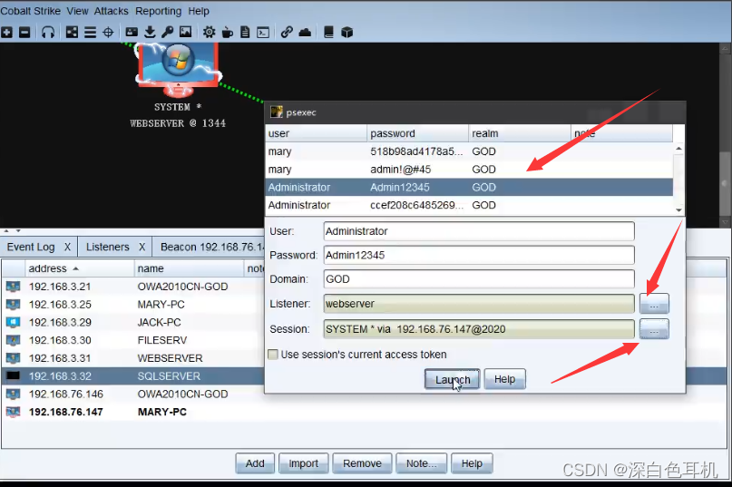Open session chooser button beside SYSTEM session

(x=654, y=329)
